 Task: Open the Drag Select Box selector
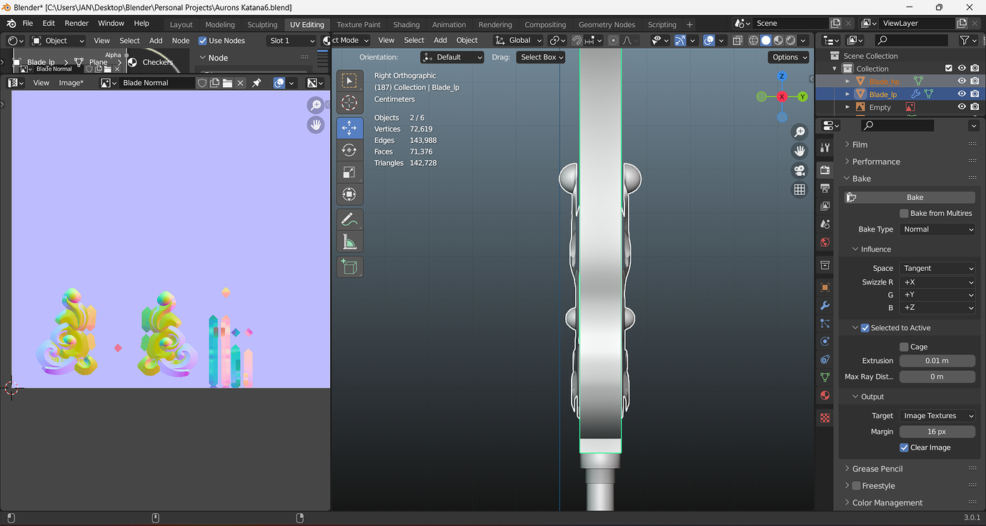click(x=541, y=57)
